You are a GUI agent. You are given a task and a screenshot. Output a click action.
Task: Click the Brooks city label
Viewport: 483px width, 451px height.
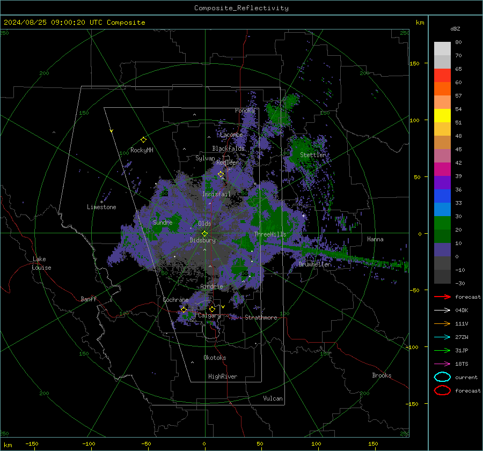pos(382,375)
